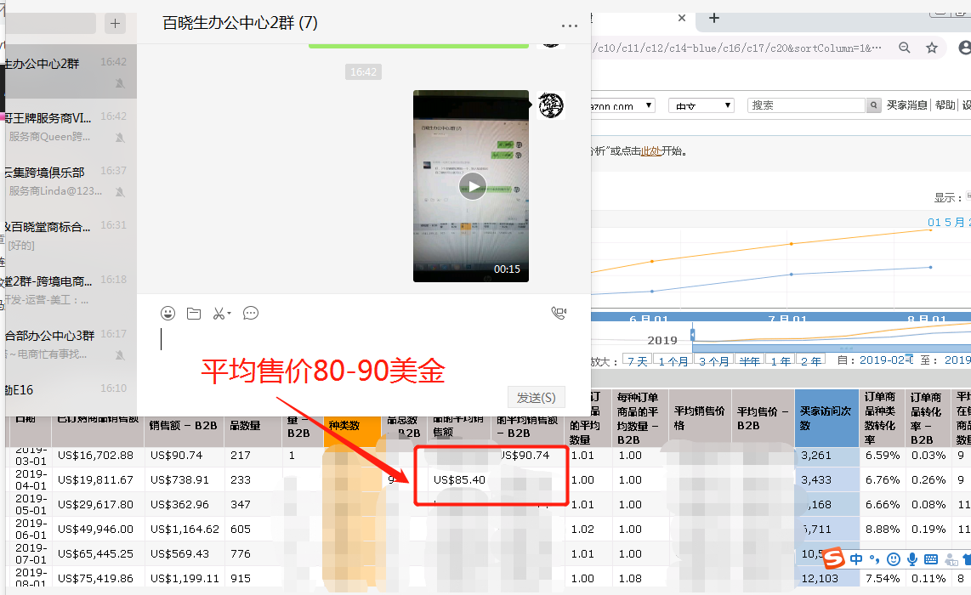
Task: Open the chat history bubble icon
Action: click(251, 314)
